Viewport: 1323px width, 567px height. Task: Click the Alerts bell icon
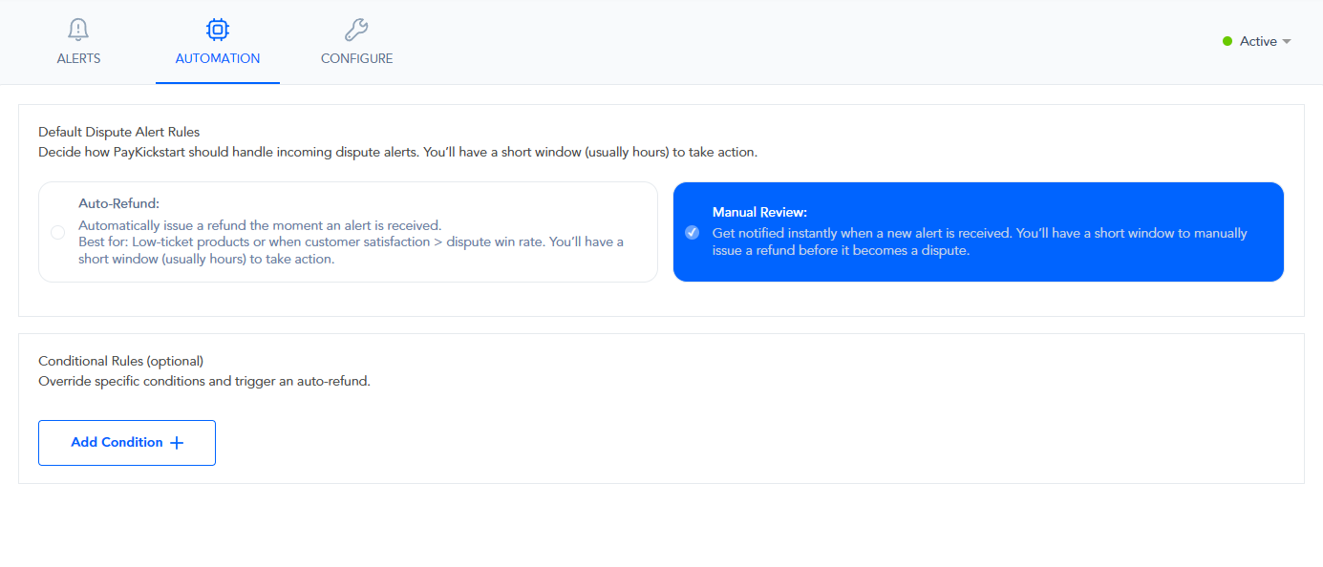tap(78, 30)
